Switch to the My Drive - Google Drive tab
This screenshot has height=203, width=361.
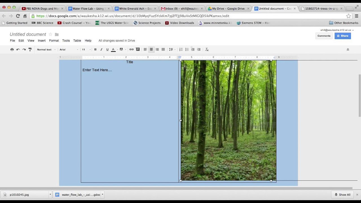[228, 8]
